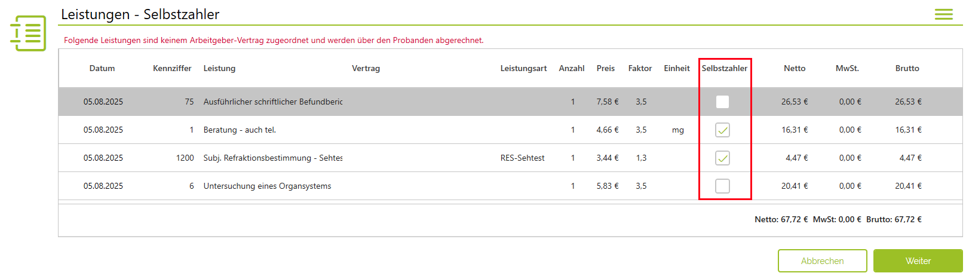
Task: Click the Leistungsart column header
Action: pyautogui.click(x=523, y=69)
